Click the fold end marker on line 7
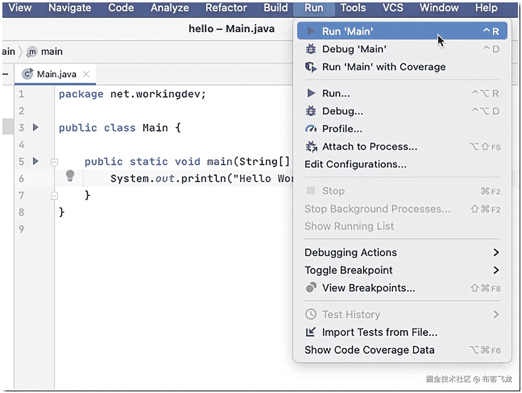Screen dimensions: 522x393 tap(54, 196)
